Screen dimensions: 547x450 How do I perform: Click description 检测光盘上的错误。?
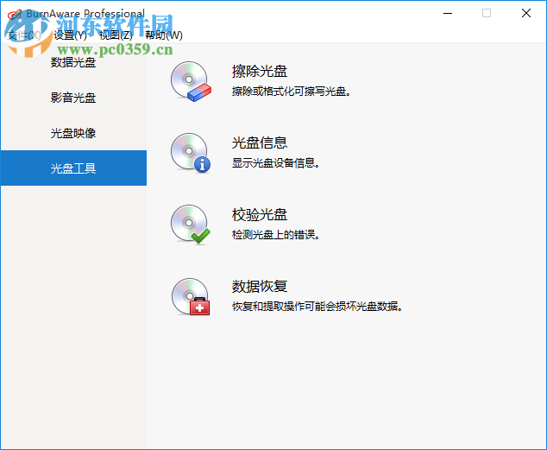pyautogui.click(x=275, y=235)
